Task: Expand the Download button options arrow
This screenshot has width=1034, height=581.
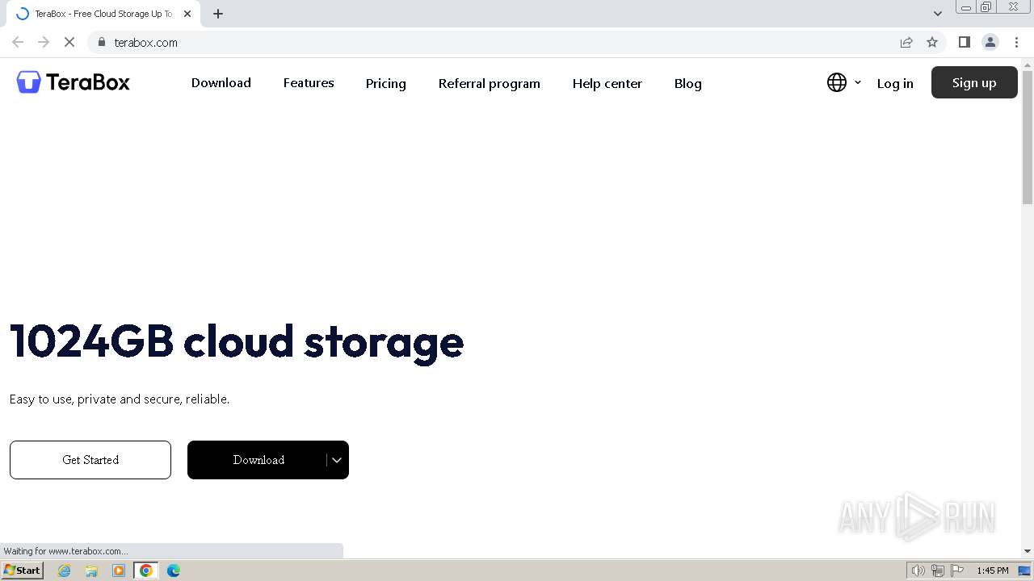Action: pos(337,460)
